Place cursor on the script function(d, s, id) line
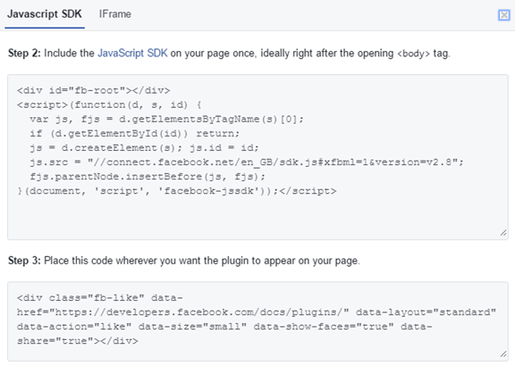This screenshot has width=515, height=375. point(109,105)
